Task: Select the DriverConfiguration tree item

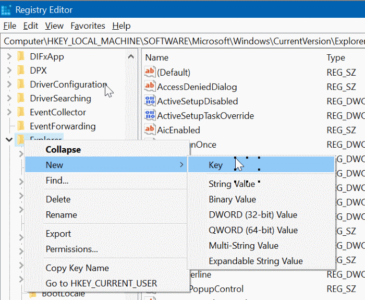Action: pyautogui.click(x=68, y=85)
